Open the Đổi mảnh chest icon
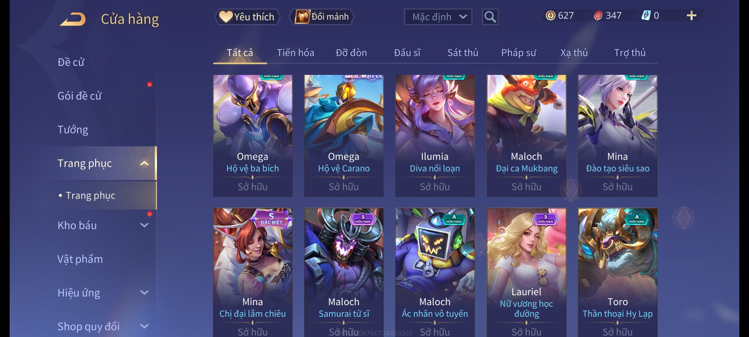The width and height of the screenshot is (749, 337). pos(302,17)
